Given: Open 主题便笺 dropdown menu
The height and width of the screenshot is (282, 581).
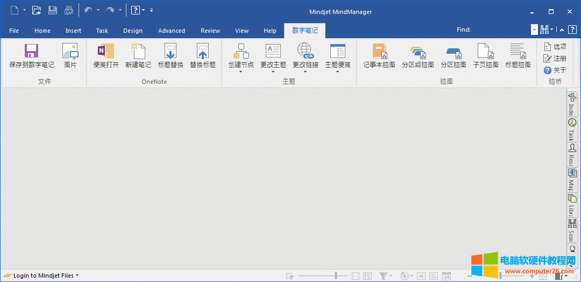Looking at the screenshot, I should tap(337, 71).
